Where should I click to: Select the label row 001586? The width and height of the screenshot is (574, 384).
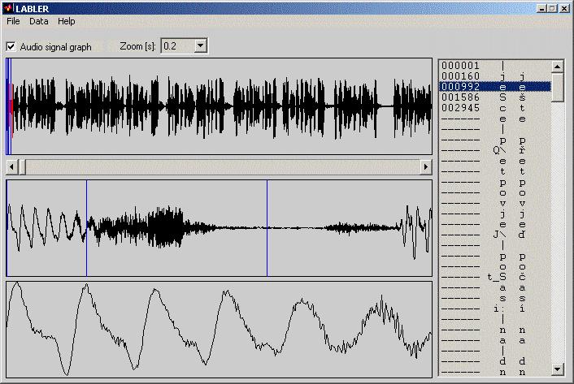coord(495,97)
